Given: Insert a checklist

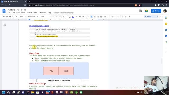Looking at the screenshot, I should 109,17.
